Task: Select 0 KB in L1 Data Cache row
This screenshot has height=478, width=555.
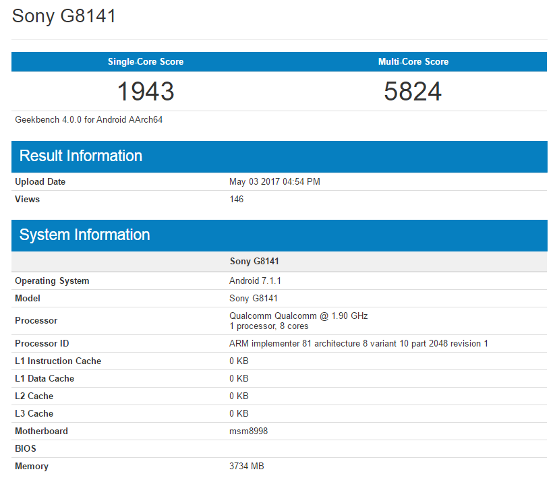Action: (239, 379)
